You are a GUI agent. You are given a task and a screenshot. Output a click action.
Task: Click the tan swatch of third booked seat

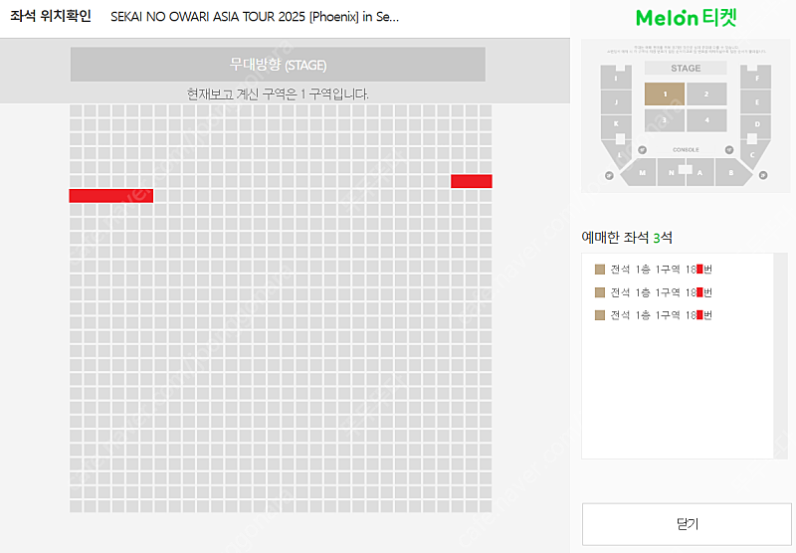click(x=600, y=315)
